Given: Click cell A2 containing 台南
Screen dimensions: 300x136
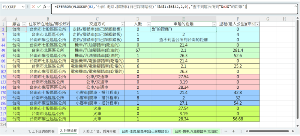Looking at the screenshot, I should coord(16,29).
